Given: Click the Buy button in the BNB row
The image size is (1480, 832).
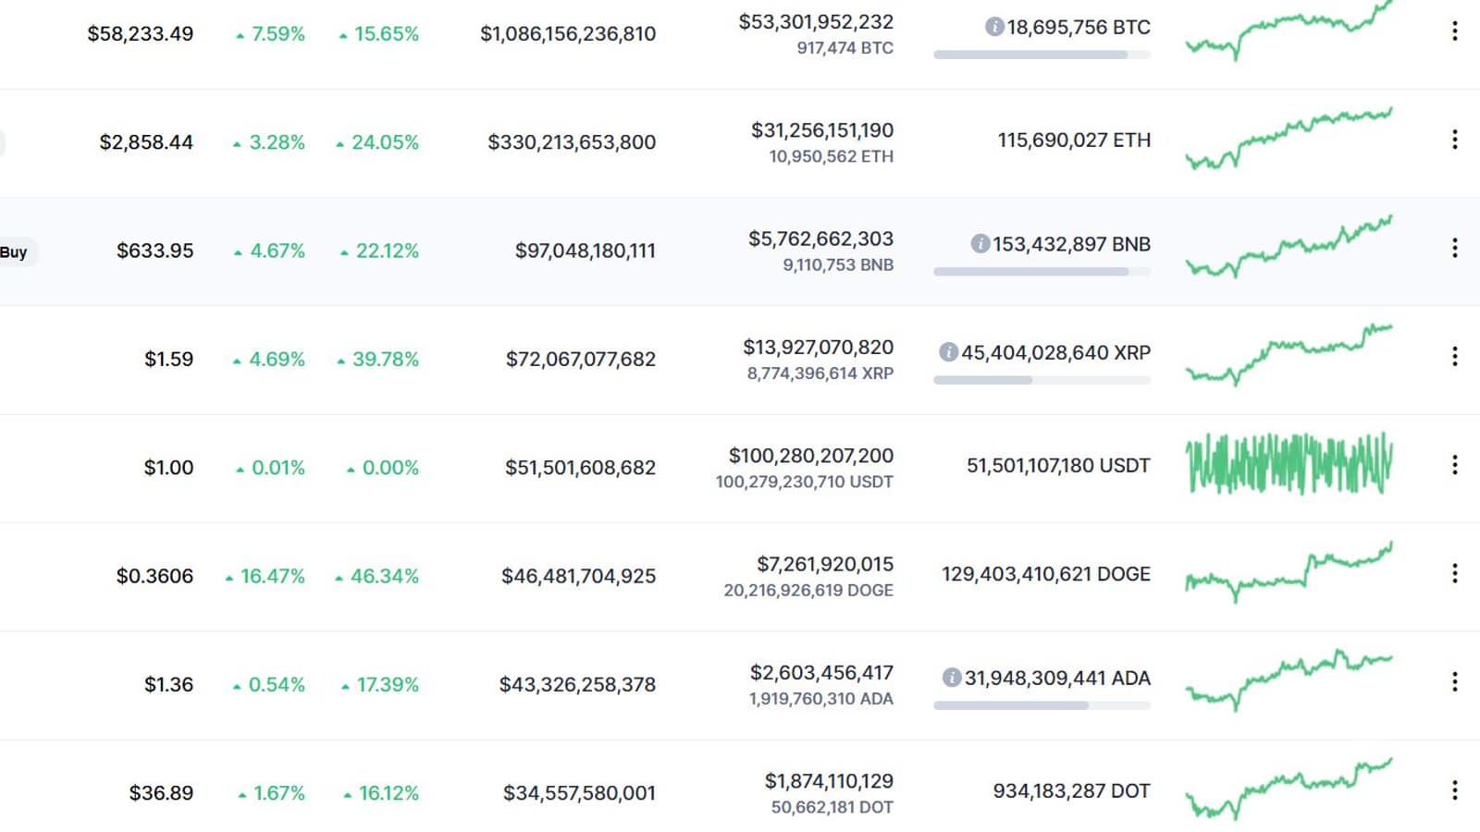Looking at the screenshot, I should point(15,251).
